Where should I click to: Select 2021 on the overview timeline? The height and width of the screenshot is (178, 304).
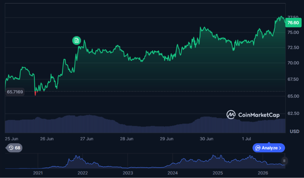click(x=38, y=173)
